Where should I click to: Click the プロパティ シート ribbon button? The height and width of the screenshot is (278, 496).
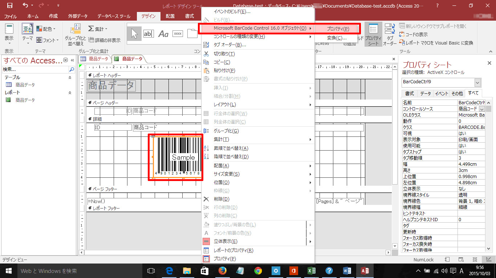click(x=373, y=34)
